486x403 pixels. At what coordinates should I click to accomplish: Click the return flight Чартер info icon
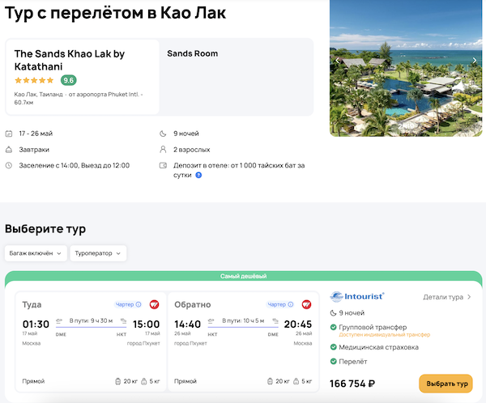tap(291, 304)
